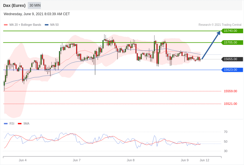
Task: Click the MA 20 + Bollinger Bands legend label
Action: (x=25, y=25)
